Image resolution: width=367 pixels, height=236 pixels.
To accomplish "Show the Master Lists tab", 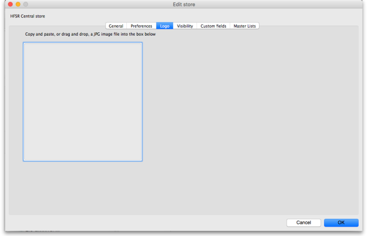I will [x=245, y=26].
